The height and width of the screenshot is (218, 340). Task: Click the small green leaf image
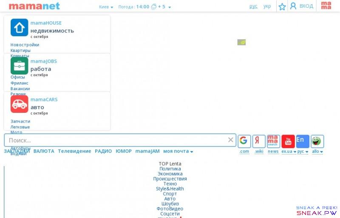(241, 42)
